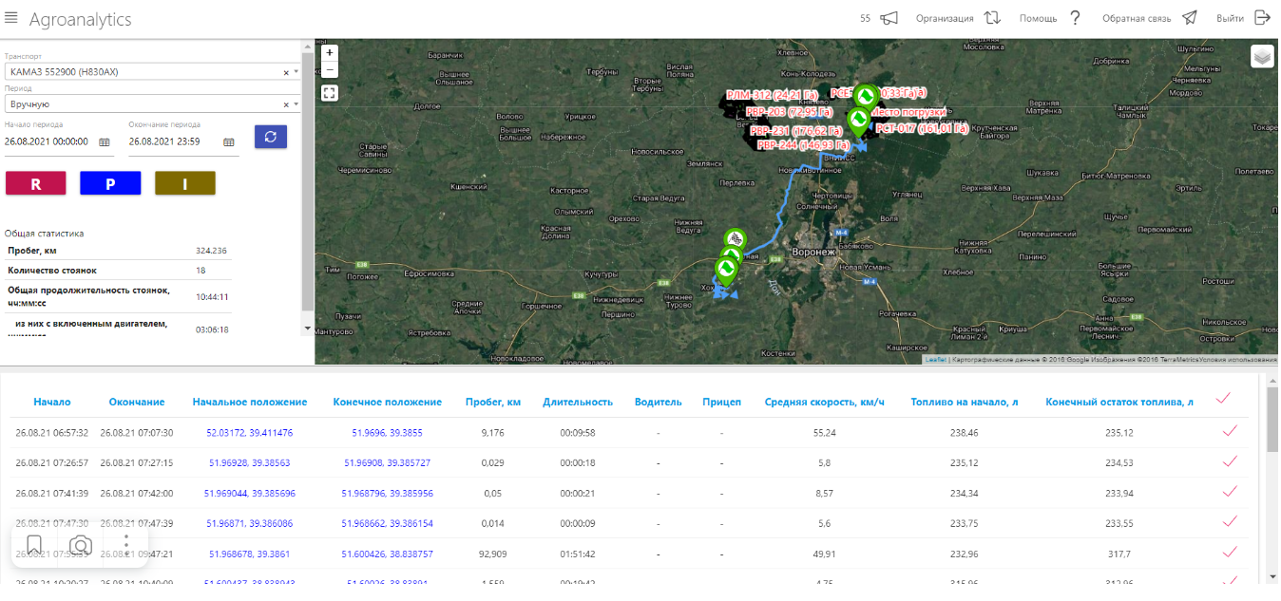Click the Пробег, км column header
The image size is (1281, 601).
[x=492, y=402]
